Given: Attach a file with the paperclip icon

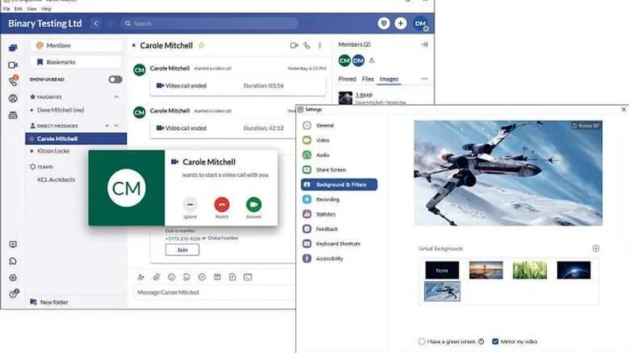Looking at the screenshot, I should coord(156,276).
